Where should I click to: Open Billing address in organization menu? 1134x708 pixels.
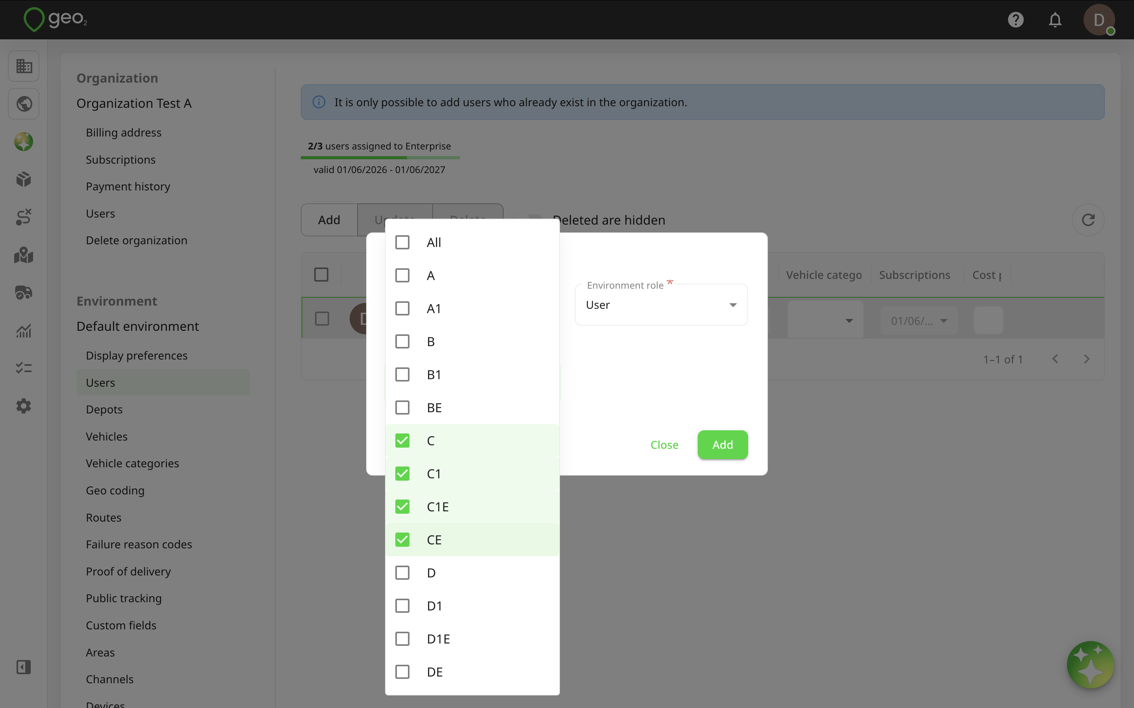(x=124, y=133)
